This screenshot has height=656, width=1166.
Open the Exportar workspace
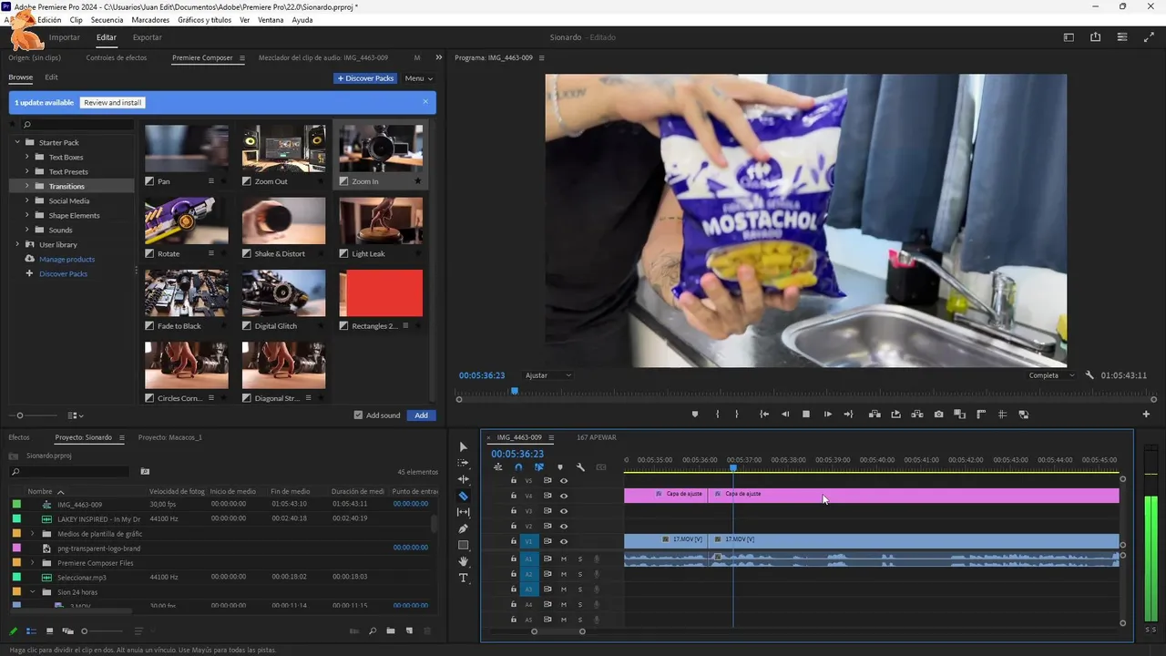pos(148,37)
